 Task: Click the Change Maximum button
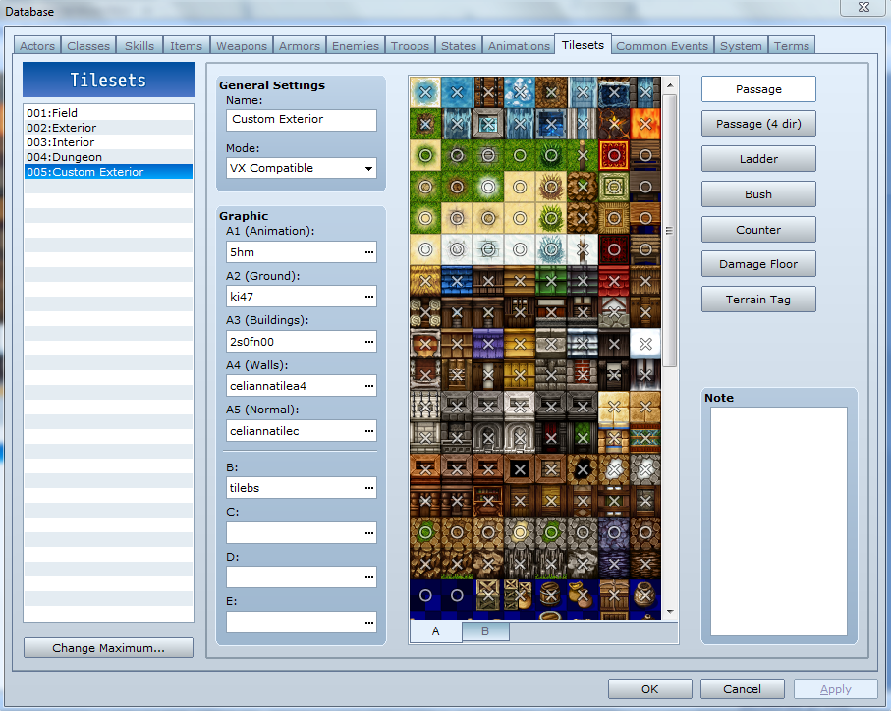[108, 648]
